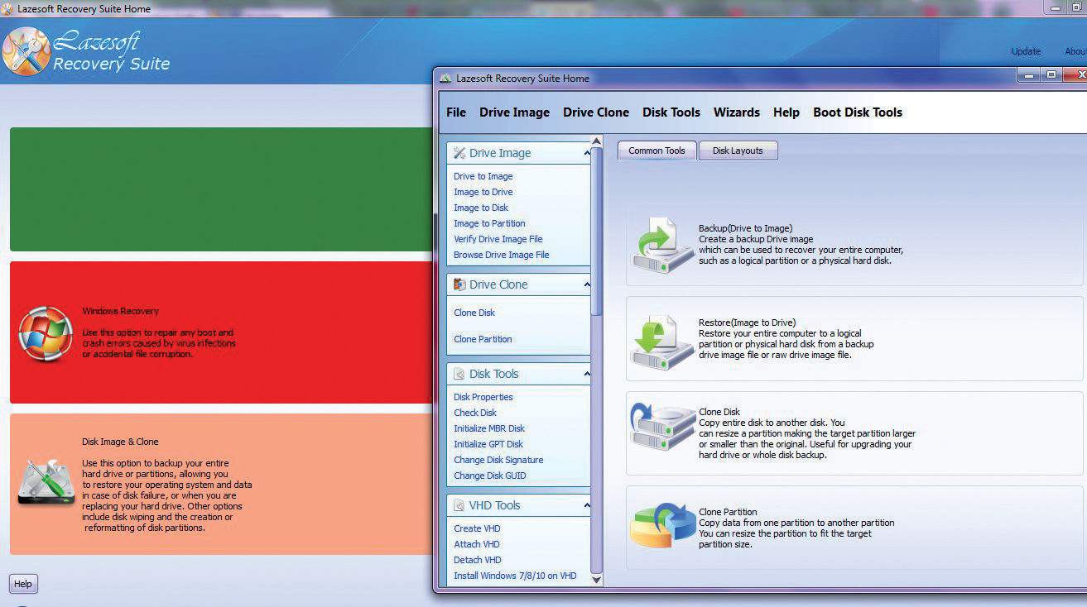Switch to the Disk Layouts tab
Image resolution: width=1087 pixels, height=607 pixels.
pyautogui.click(x=738, y=151)
